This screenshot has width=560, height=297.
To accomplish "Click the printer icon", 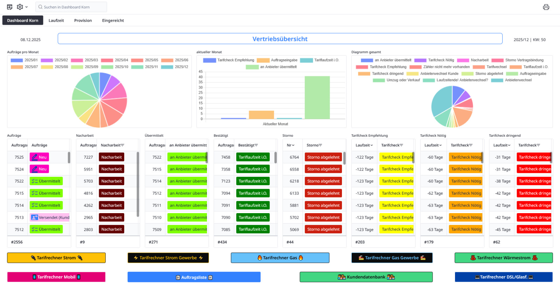I will click(x=546, y=7).
